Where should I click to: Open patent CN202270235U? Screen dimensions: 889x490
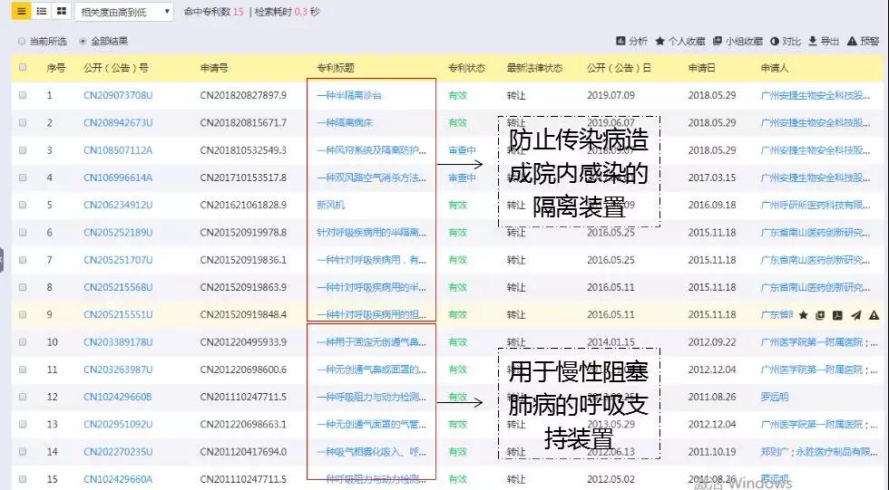coord(118,452)
